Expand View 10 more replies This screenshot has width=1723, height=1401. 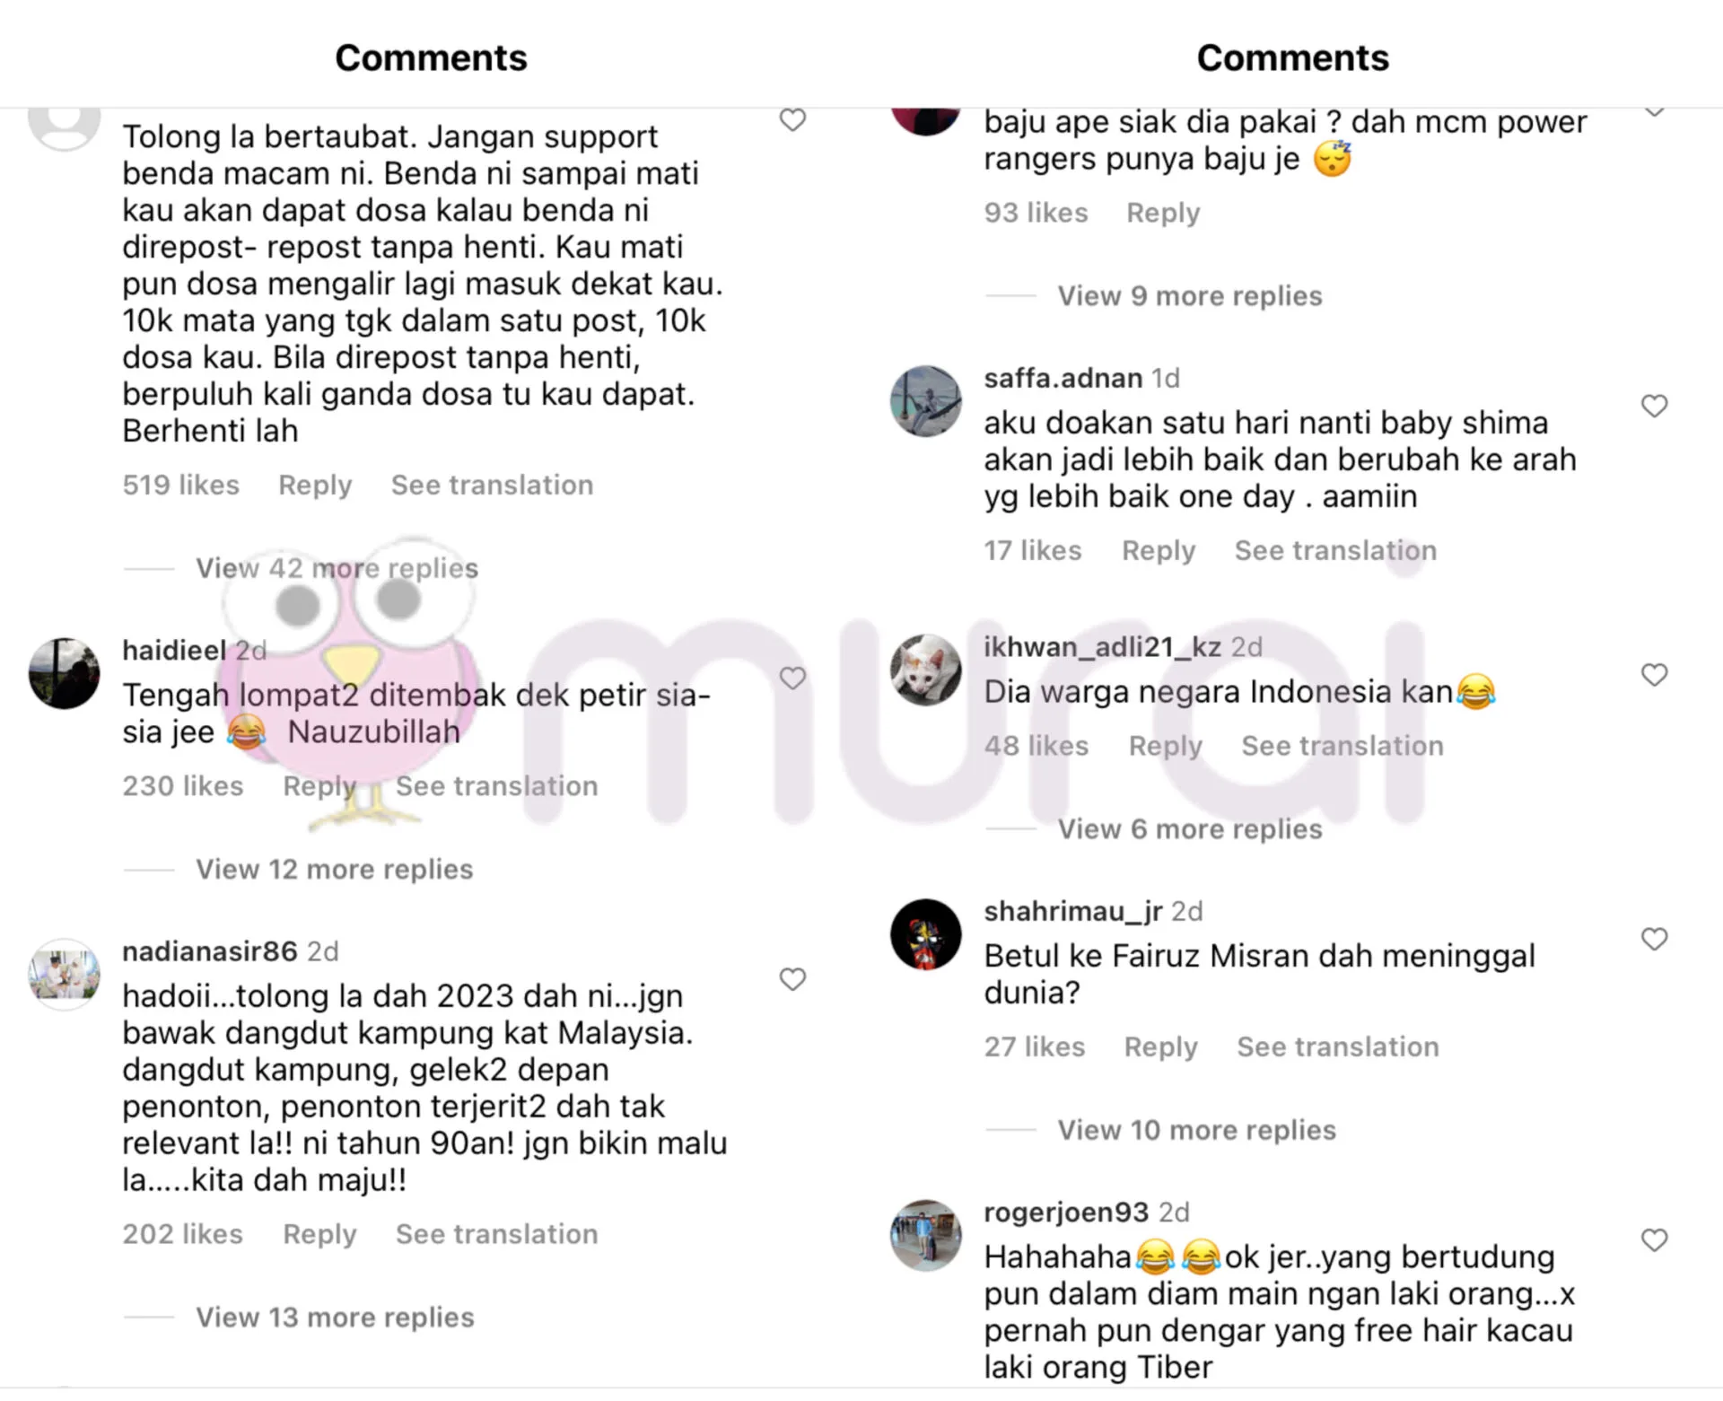click(x=1197, y=1130)
